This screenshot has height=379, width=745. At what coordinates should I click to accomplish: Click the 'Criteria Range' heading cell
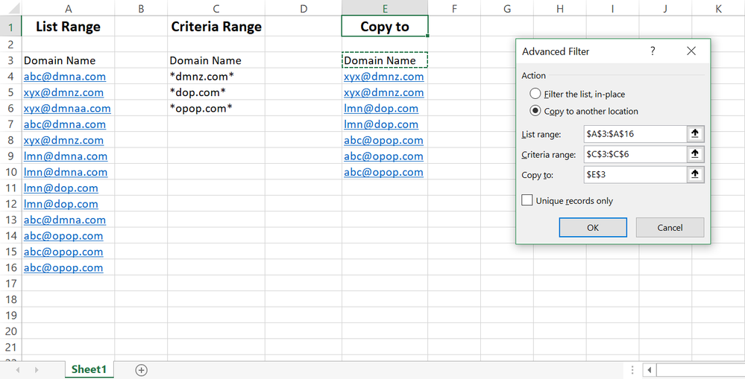coord(216,27)
